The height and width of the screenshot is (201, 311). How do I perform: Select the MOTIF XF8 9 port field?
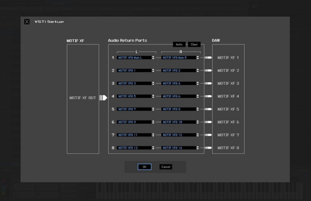pos(134,122)
